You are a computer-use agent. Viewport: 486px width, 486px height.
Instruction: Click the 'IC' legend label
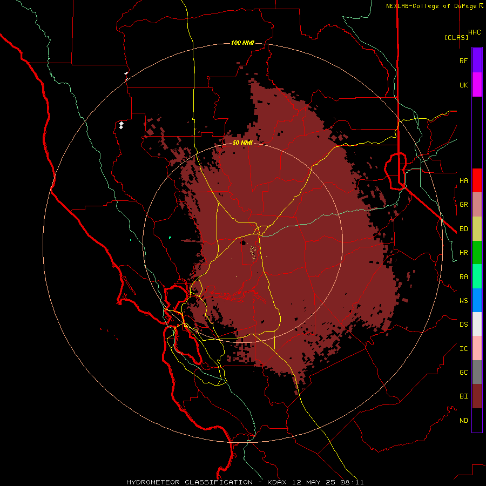click(x=464, y=349)
